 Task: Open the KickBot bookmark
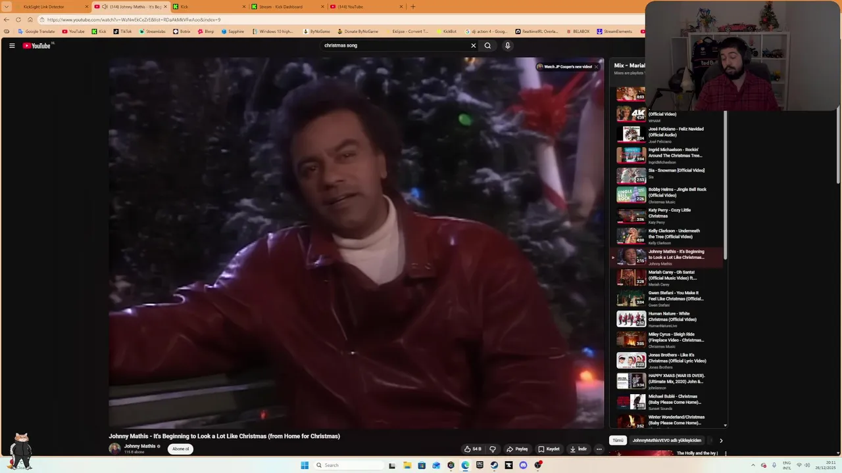tap(446, 32)
